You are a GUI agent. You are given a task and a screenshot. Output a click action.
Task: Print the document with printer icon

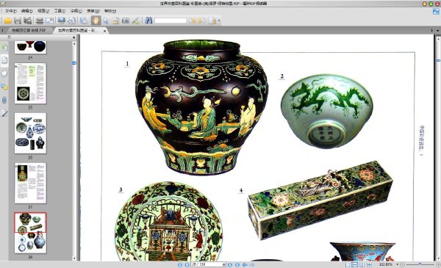click(40, 21)
